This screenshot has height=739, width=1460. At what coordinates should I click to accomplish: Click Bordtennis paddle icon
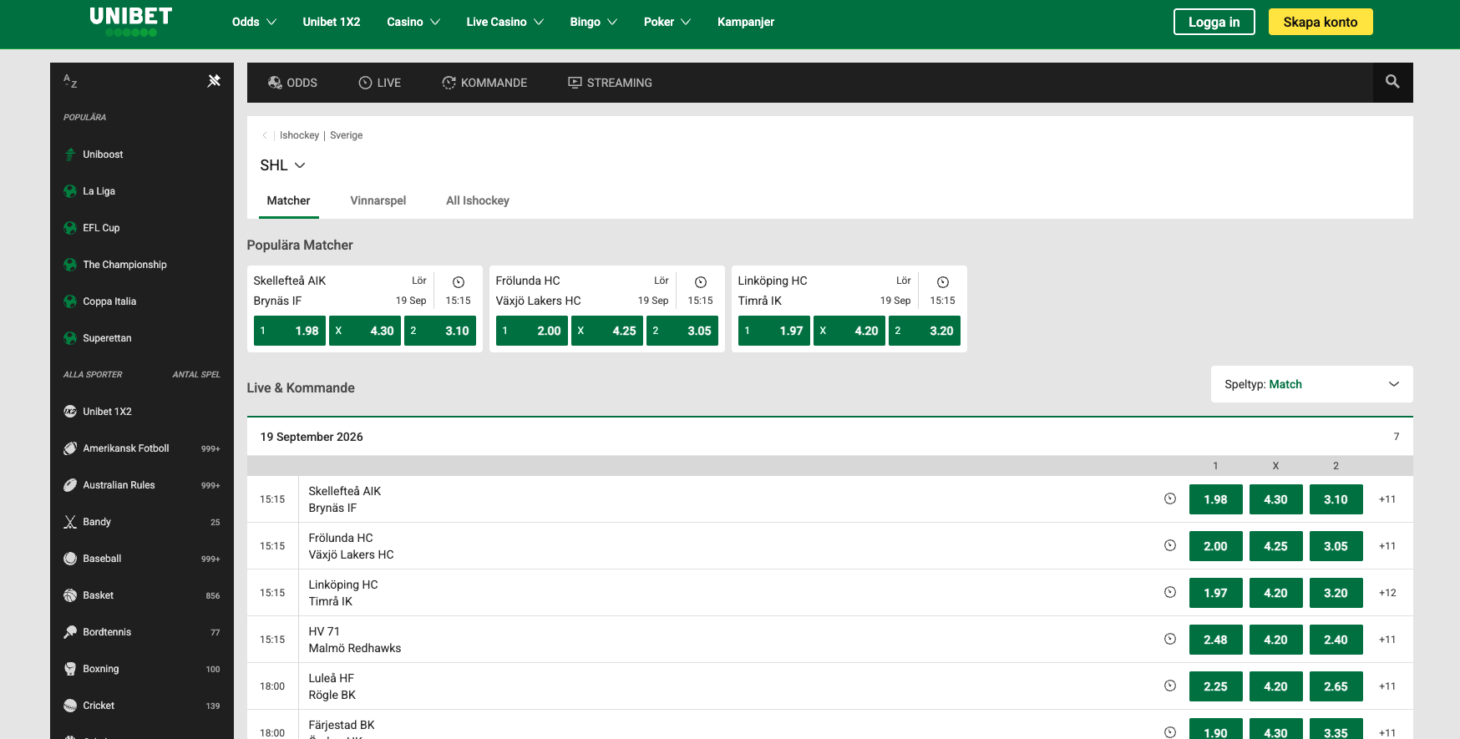pos(70,632)
